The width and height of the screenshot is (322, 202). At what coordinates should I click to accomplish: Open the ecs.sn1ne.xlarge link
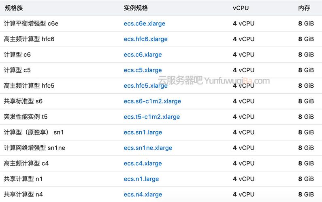[x=148, y=148]
